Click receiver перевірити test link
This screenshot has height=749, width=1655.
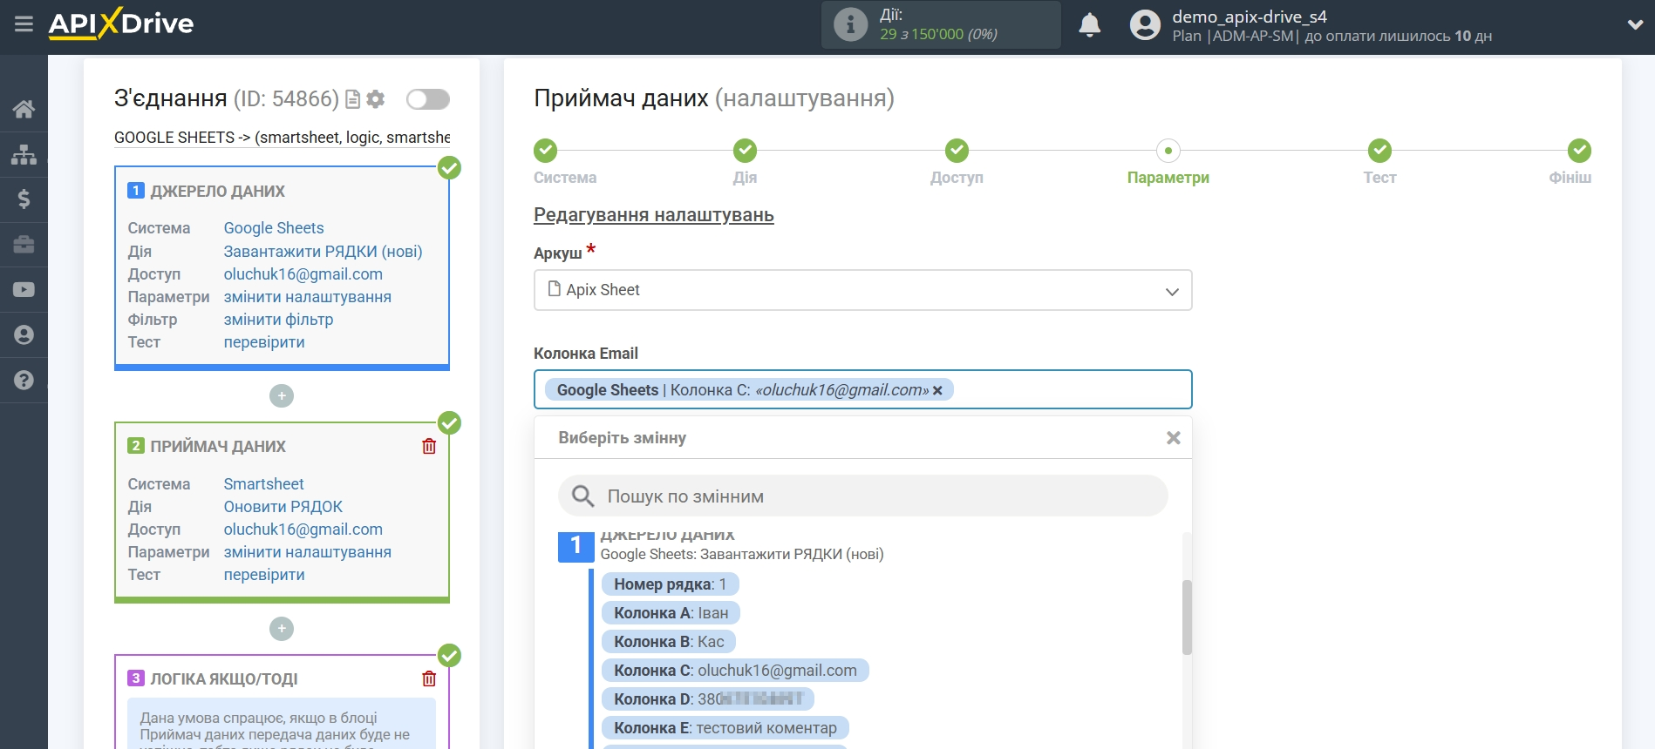tap(264, 575)
